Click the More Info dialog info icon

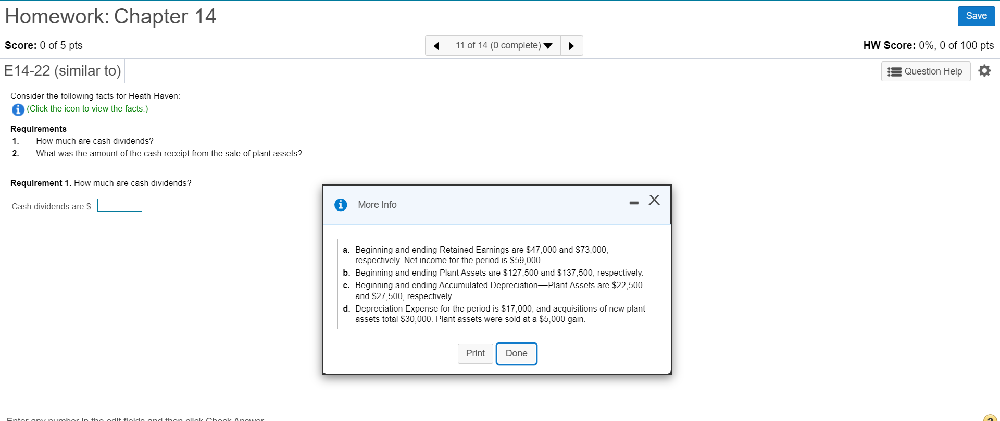pyautogui.click(x=341, y=205)
